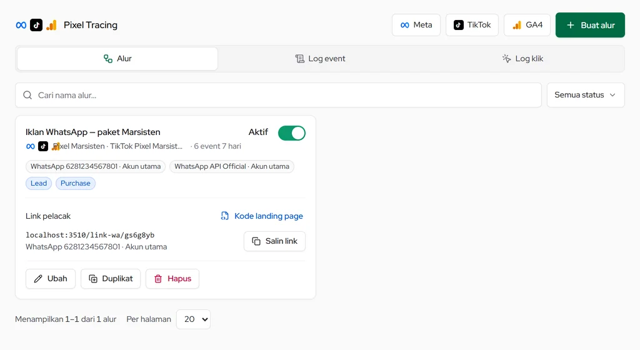This screenshot has width=640, height=350.
Task: Click the copy icon in Salin link button
Action: pos(256,241)
